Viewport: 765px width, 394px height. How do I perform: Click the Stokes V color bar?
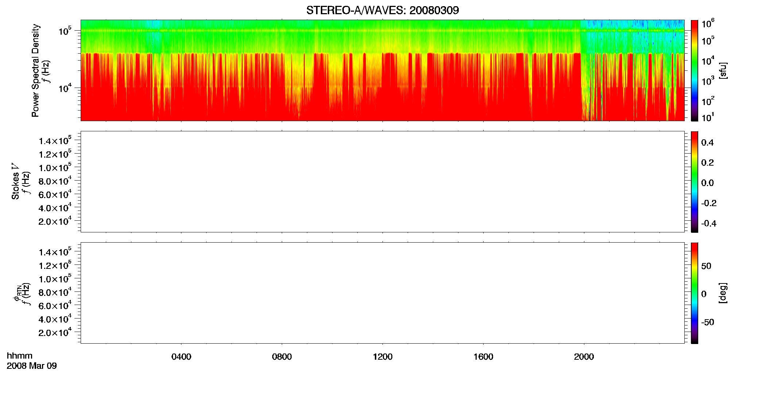pos(695,182)
